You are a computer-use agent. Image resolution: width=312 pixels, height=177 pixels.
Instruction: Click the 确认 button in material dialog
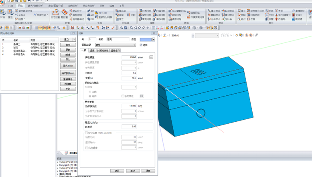click(x=117, y=171)
